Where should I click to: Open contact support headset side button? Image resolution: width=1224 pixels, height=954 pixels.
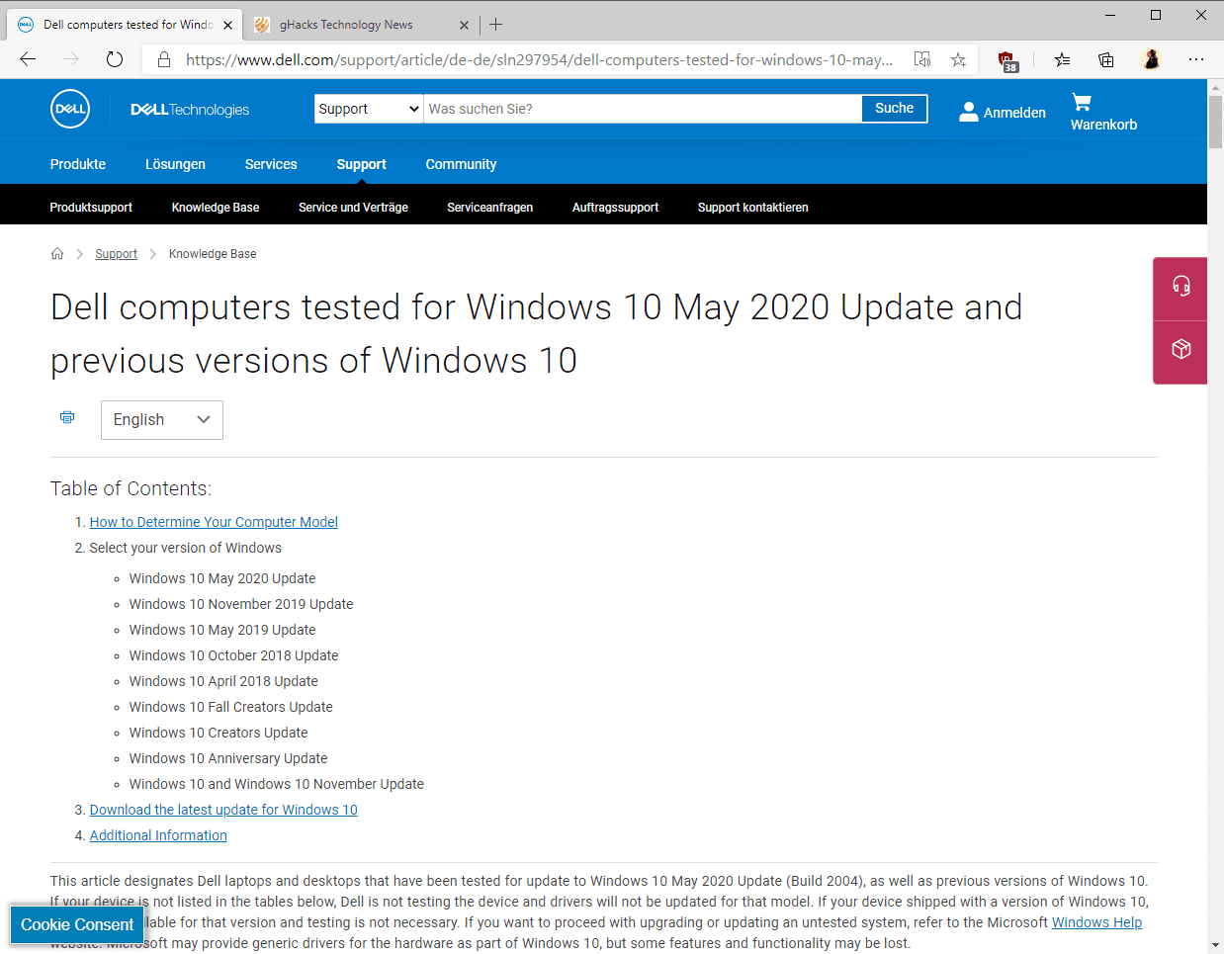click(1180, 287)
